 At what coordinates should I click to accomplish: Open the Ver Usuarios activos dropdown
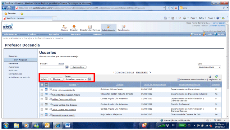[x=209, y=67]
